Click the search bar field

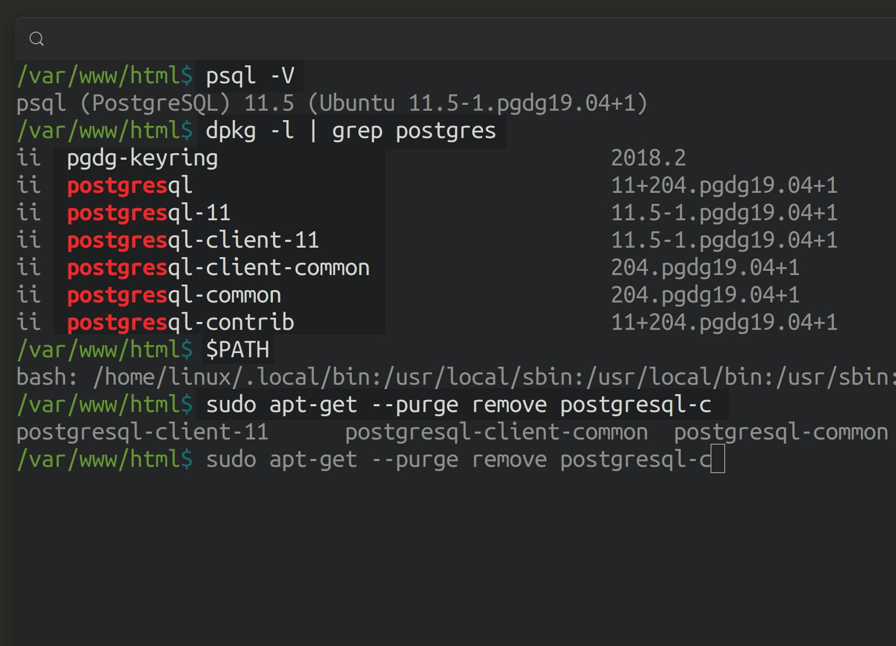tap(456, 38)
